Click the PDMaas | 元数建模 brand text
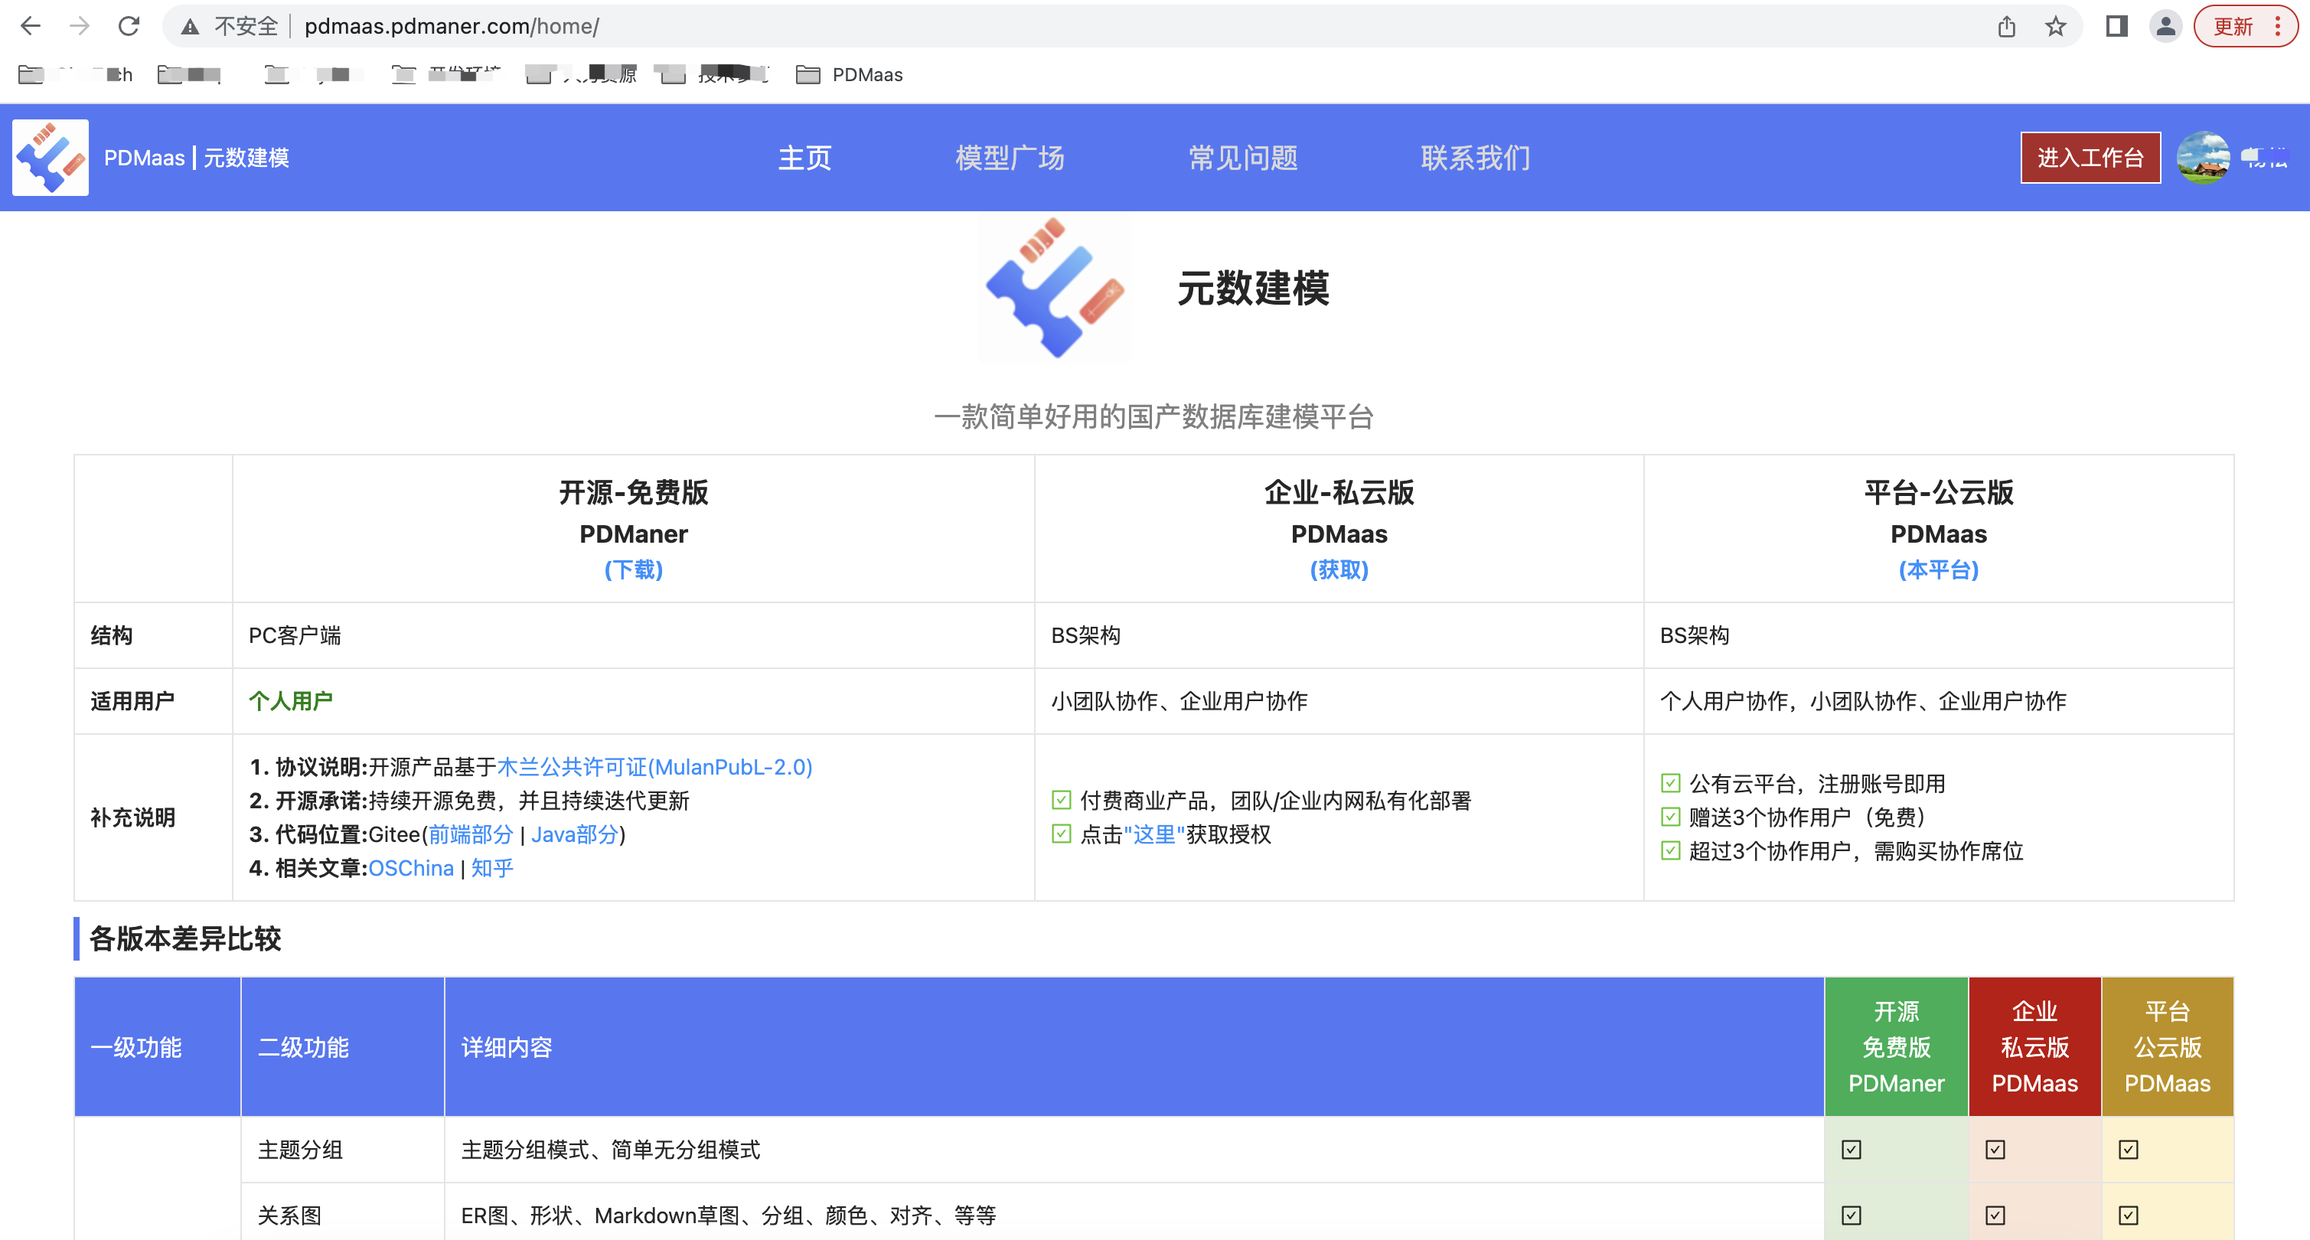Viewport: 2310px width, 1240px height. pyautogui.click(x=197, y=158)
